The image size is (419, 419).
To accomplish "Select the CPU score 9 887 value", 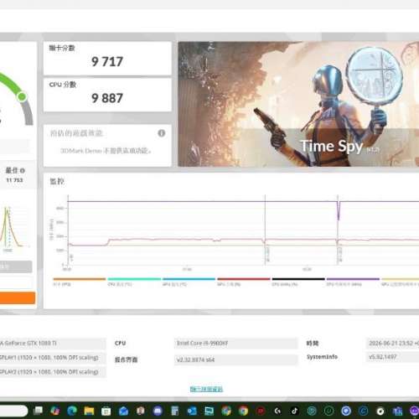I will [x=107, y=98].
